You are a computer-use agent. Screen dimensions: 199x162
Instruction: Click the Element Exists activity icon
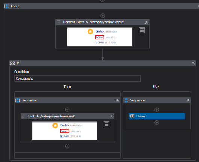point(58,22)
